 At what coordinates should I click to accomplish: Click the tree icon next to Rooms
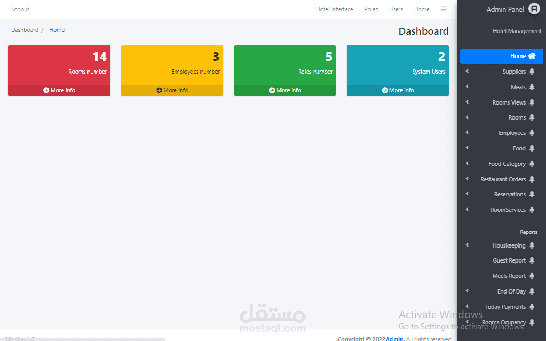[532, 117]
